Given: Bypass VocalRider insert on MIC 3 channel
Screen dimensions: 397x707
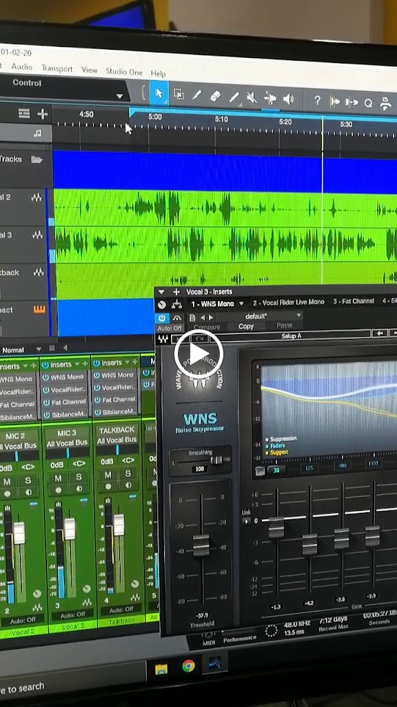Looking at the screenshot, I should coord(47,389).
